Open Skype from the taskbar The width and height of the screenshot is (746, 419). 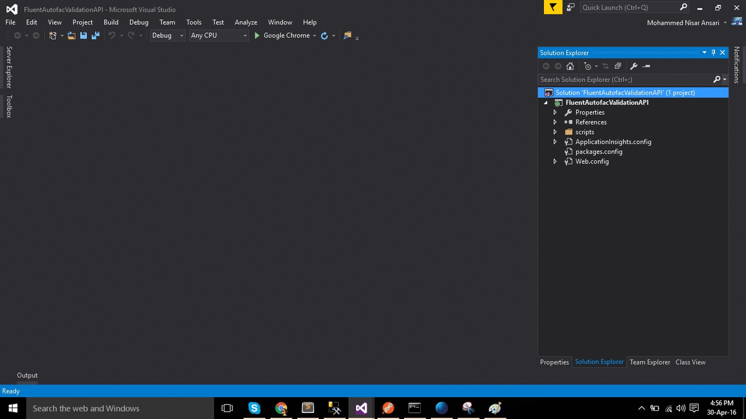(254, 408)
